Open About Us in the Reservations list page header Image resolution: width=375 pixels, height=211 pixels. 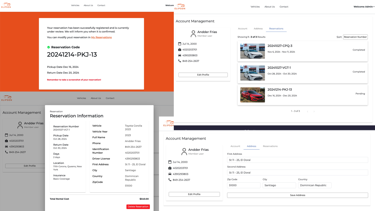pyautogui.click(x=270, y=7)
